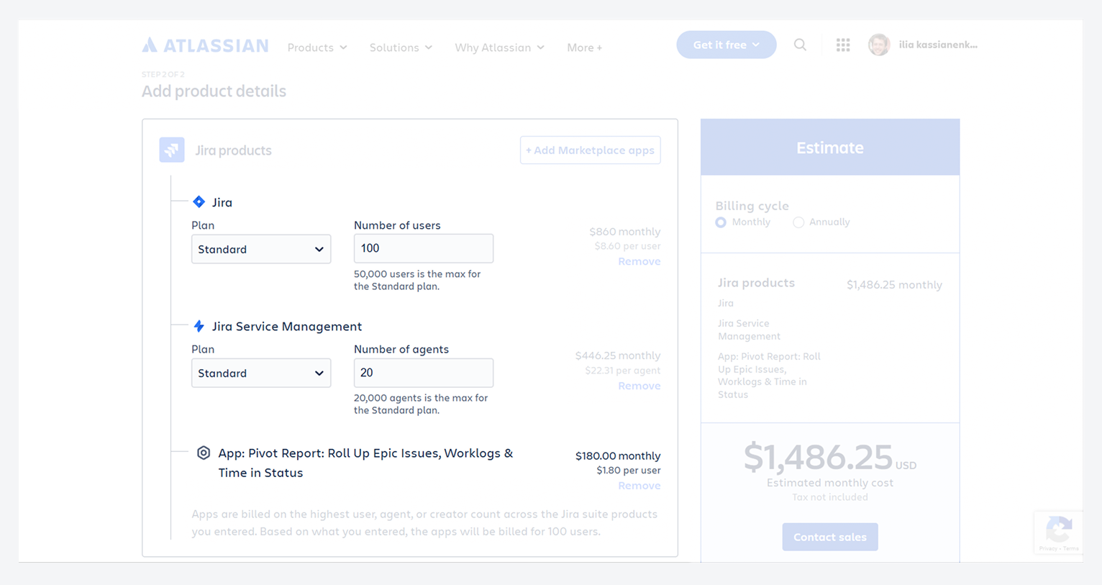1102x585 pixels.
Task: Click the $446.25 monthly price
Action: click(x=618, y=355)
